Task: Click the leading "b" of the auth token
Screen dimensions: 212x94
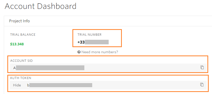Action: tap(28, 85)
